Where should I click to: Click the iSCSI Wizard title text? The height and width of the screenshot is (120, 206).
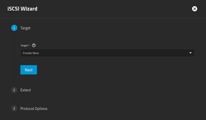click(22, 9)
